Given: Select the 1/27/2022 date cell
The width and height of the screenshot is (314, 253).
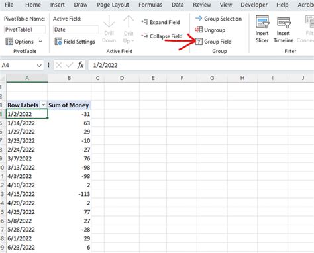Looking at the screenshot, I should point(27,132).
